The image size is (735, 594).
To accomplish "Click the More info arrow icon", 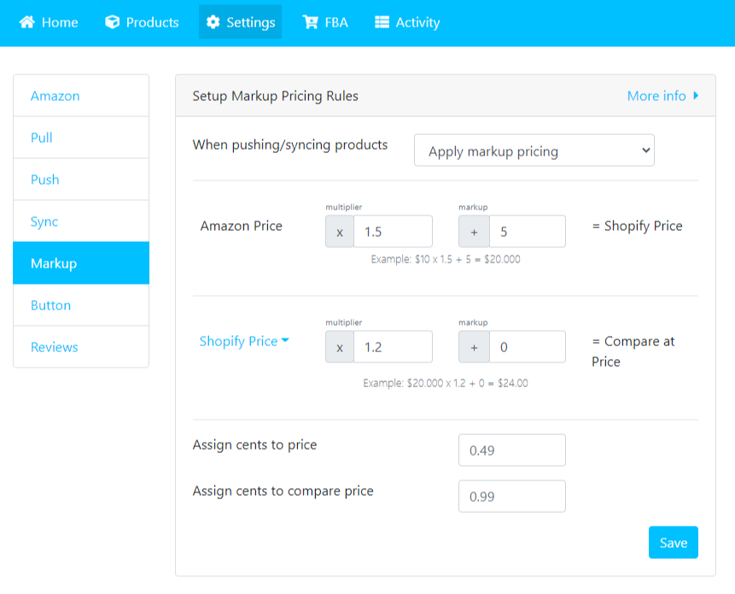I will pos(696,96).
